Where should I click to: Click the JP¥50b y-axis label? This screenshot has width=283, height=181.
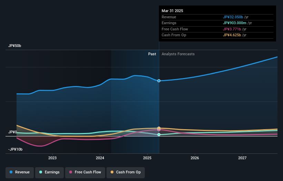14,46
